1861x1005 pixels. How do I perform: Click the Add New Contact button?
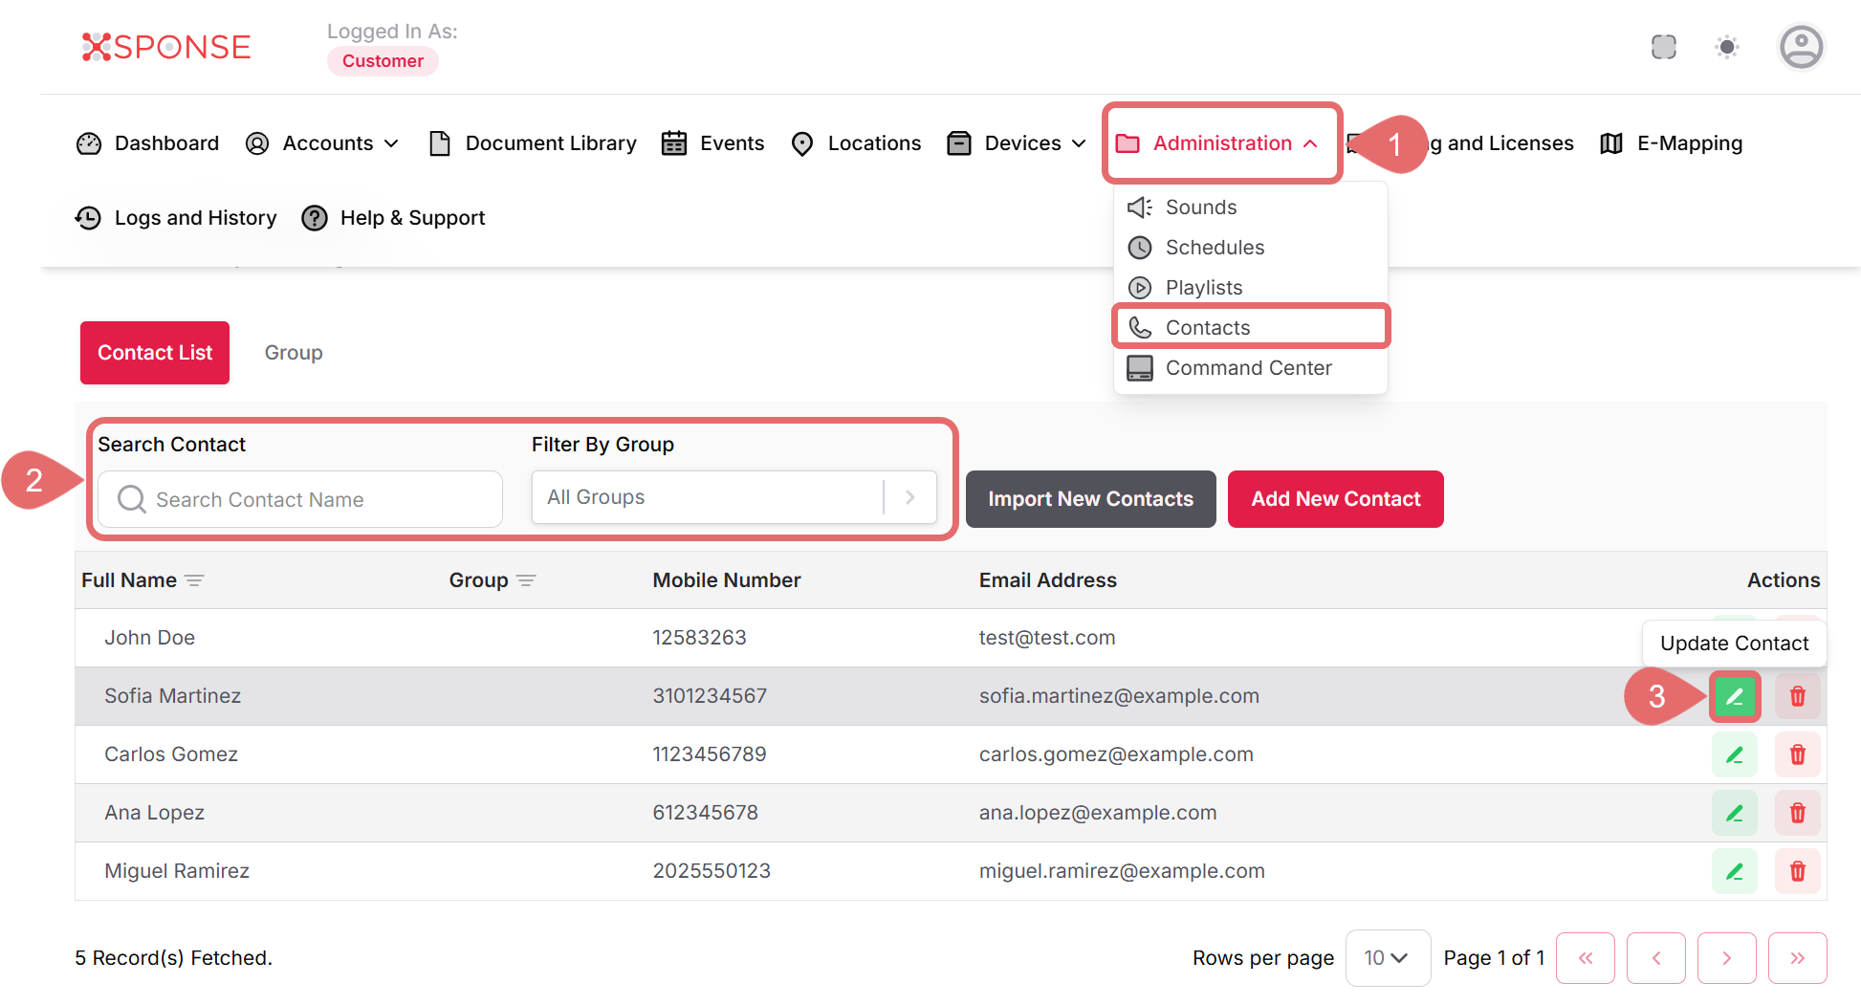click(x=1335, y=499)
